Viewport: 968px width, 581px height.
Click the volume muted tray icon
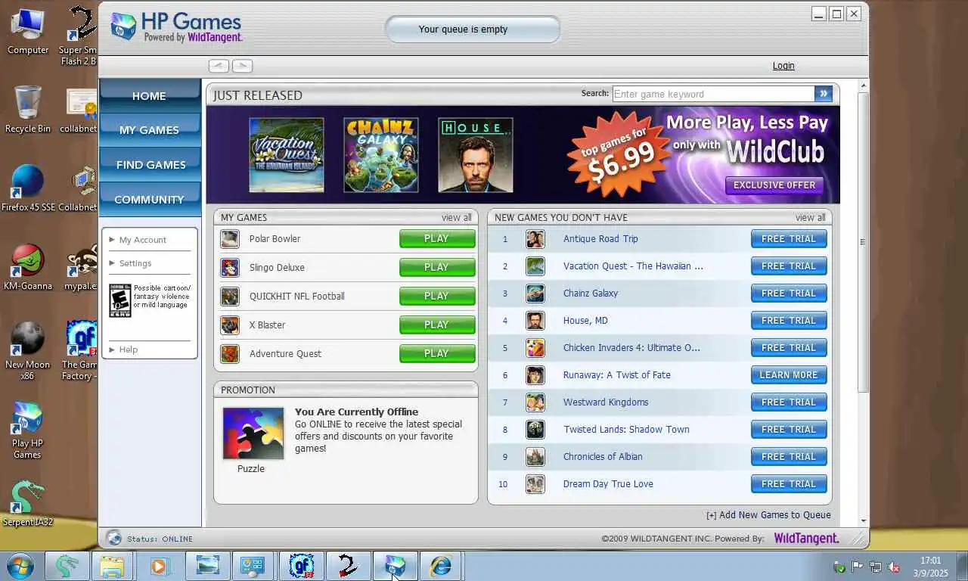tap(893, 567)
